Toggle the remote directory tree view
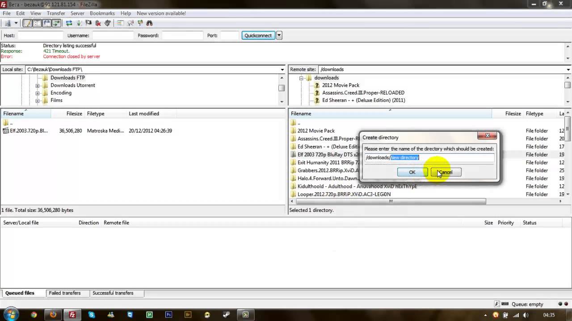 point(47,23)
